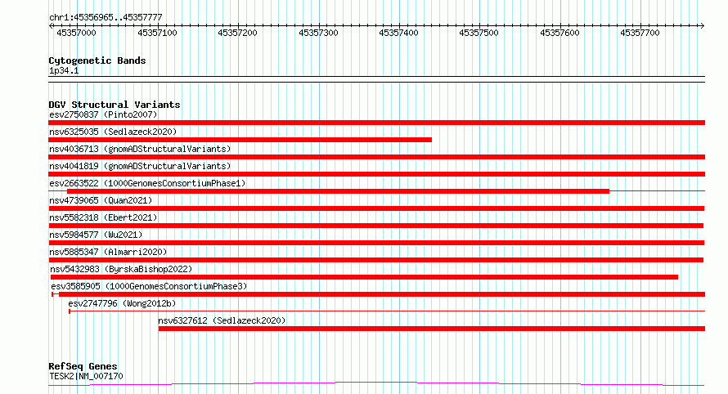728x394 pixels.
Task: Open the TESK2|NM_007170 gene label
Action: 86,376
